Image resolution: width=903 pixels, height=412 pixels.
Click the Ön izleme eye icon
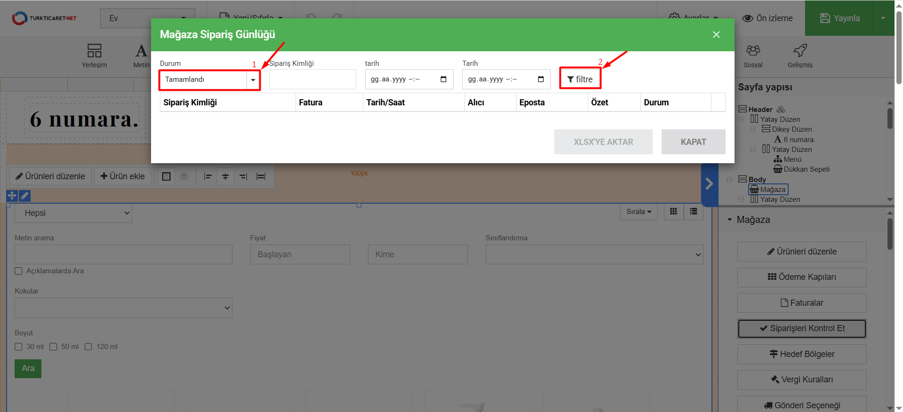(748, 18)
